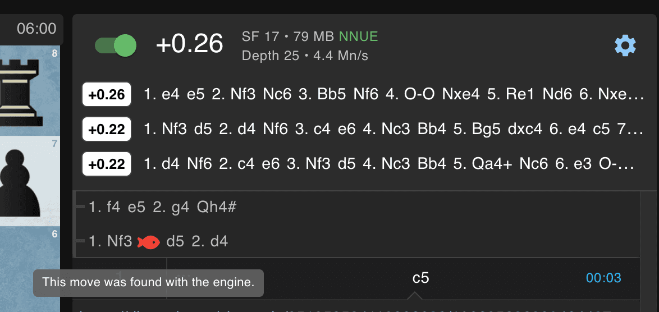Open engine settings gear icon

point(625,45)
